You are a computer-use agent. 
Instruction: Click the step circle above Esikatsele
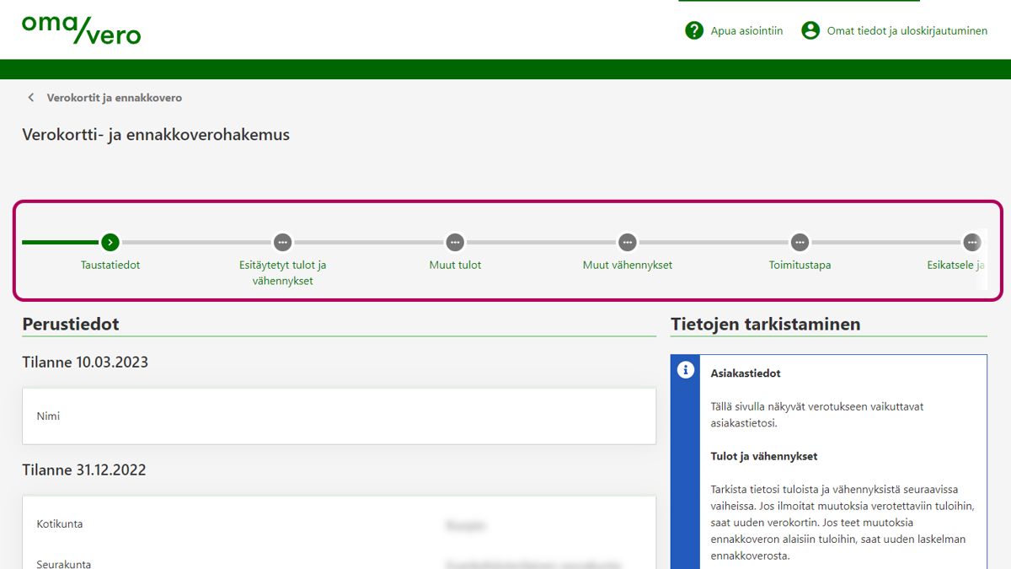pos(971,242)
